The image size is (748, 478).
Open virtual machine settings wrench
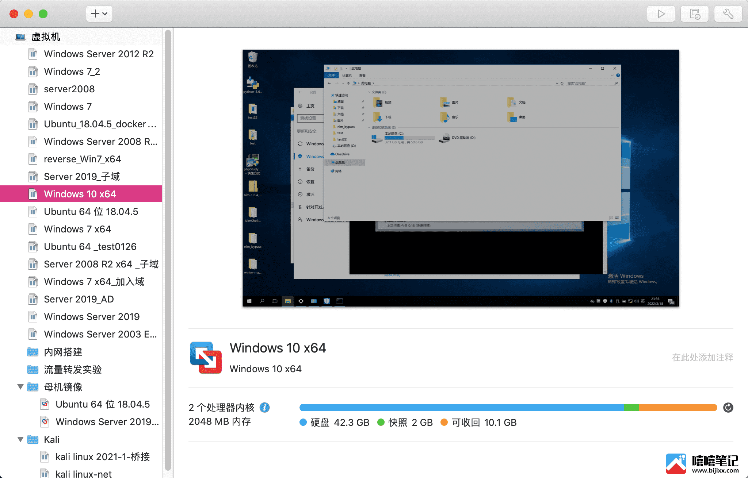point(728,14)
